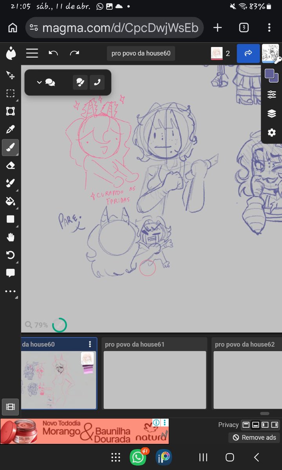Focus the magma.com URL address bar

115,28
